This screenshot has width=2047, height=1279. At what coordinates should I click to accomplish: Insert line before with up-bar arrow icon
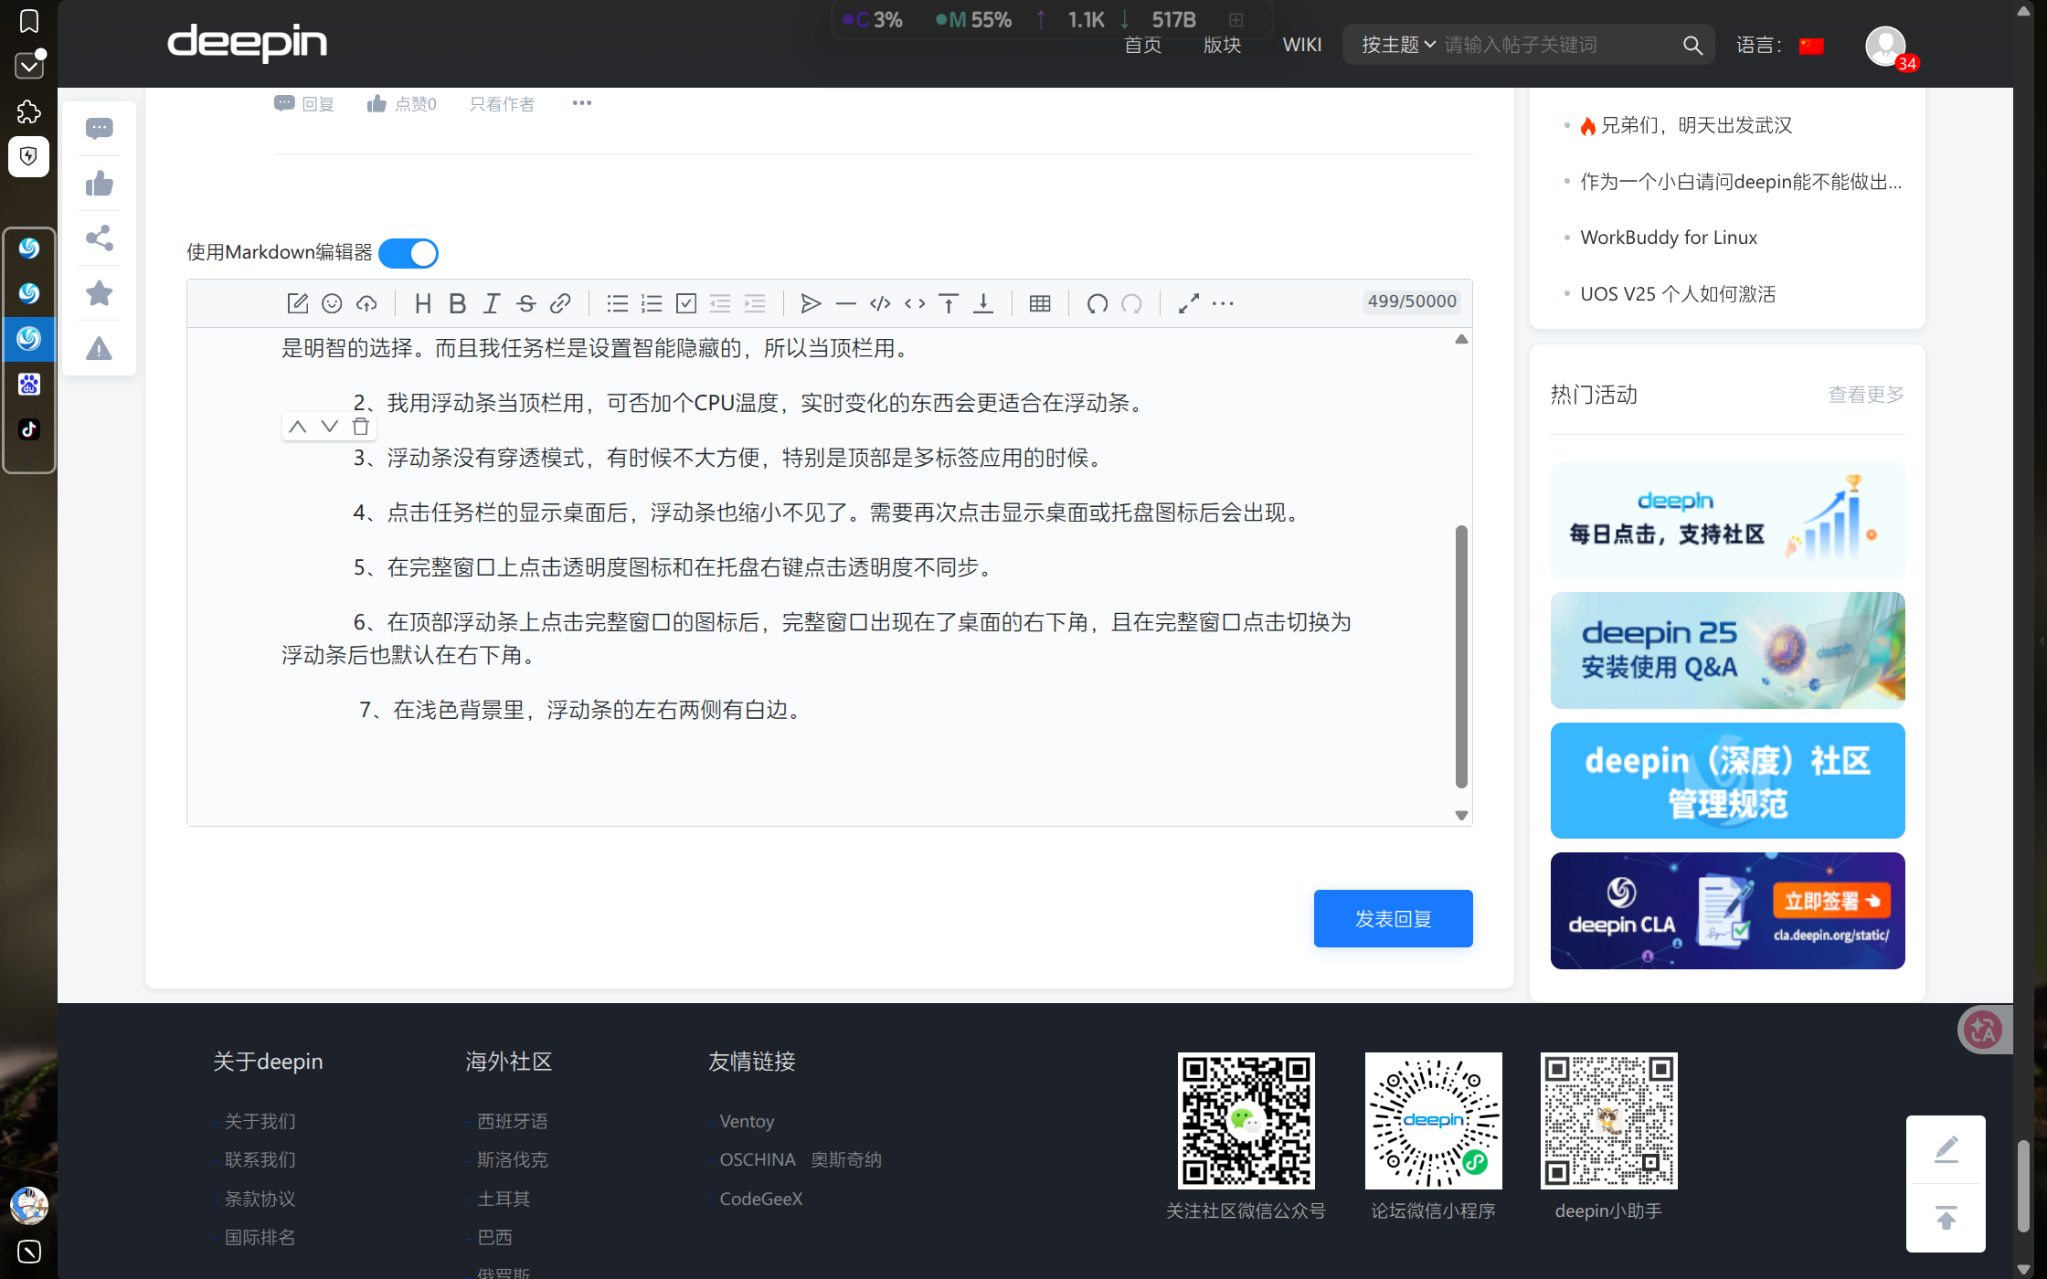(949, 303)
